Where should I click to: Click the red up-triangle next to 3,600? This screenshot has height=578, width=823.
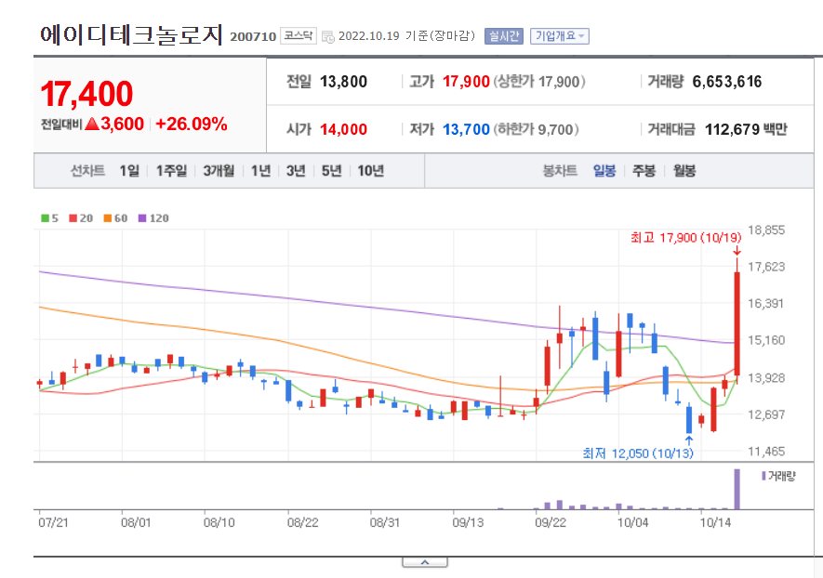(x=92, y=124)
